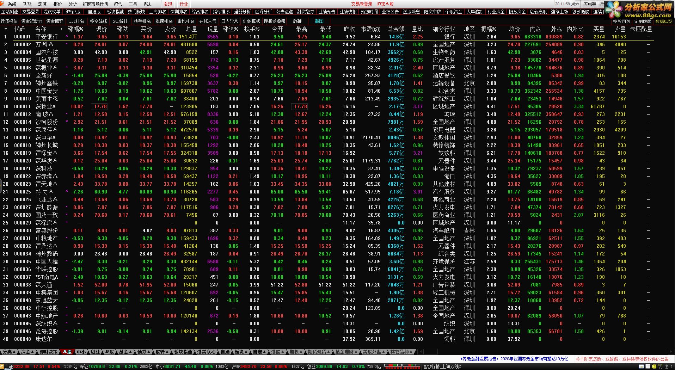Open 换手排名 view
The height and width of the screenshot is (370, 675).
[x=142, y=21]
